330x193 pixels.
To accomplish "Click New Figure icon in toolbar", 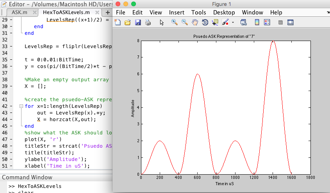I will 118,22.
